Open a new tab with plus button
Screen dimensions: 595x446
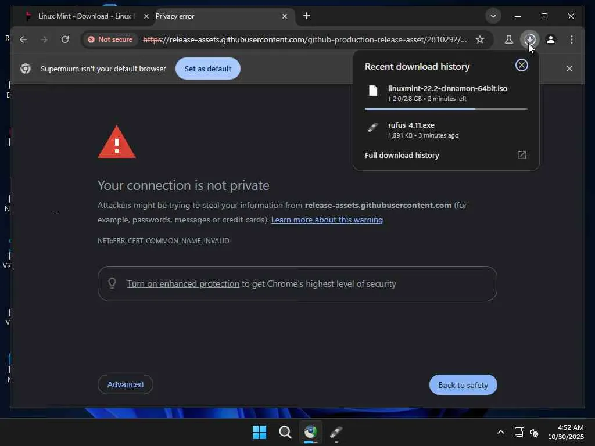click(x=307, y=16)
